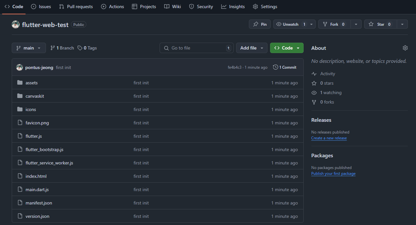Click the file icon beside manifest.json
Screen dimensions: 416x225
(20, 203)
